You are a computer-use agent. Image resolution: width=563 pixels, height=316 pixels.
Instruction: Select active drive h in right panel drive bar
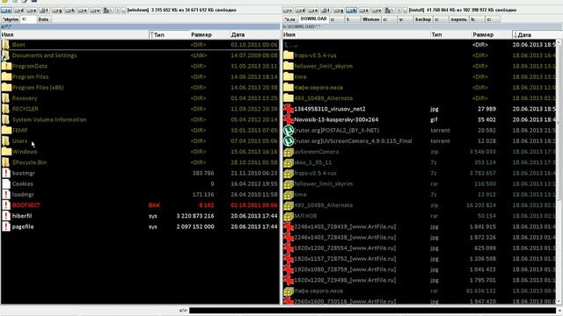[351, 11]
